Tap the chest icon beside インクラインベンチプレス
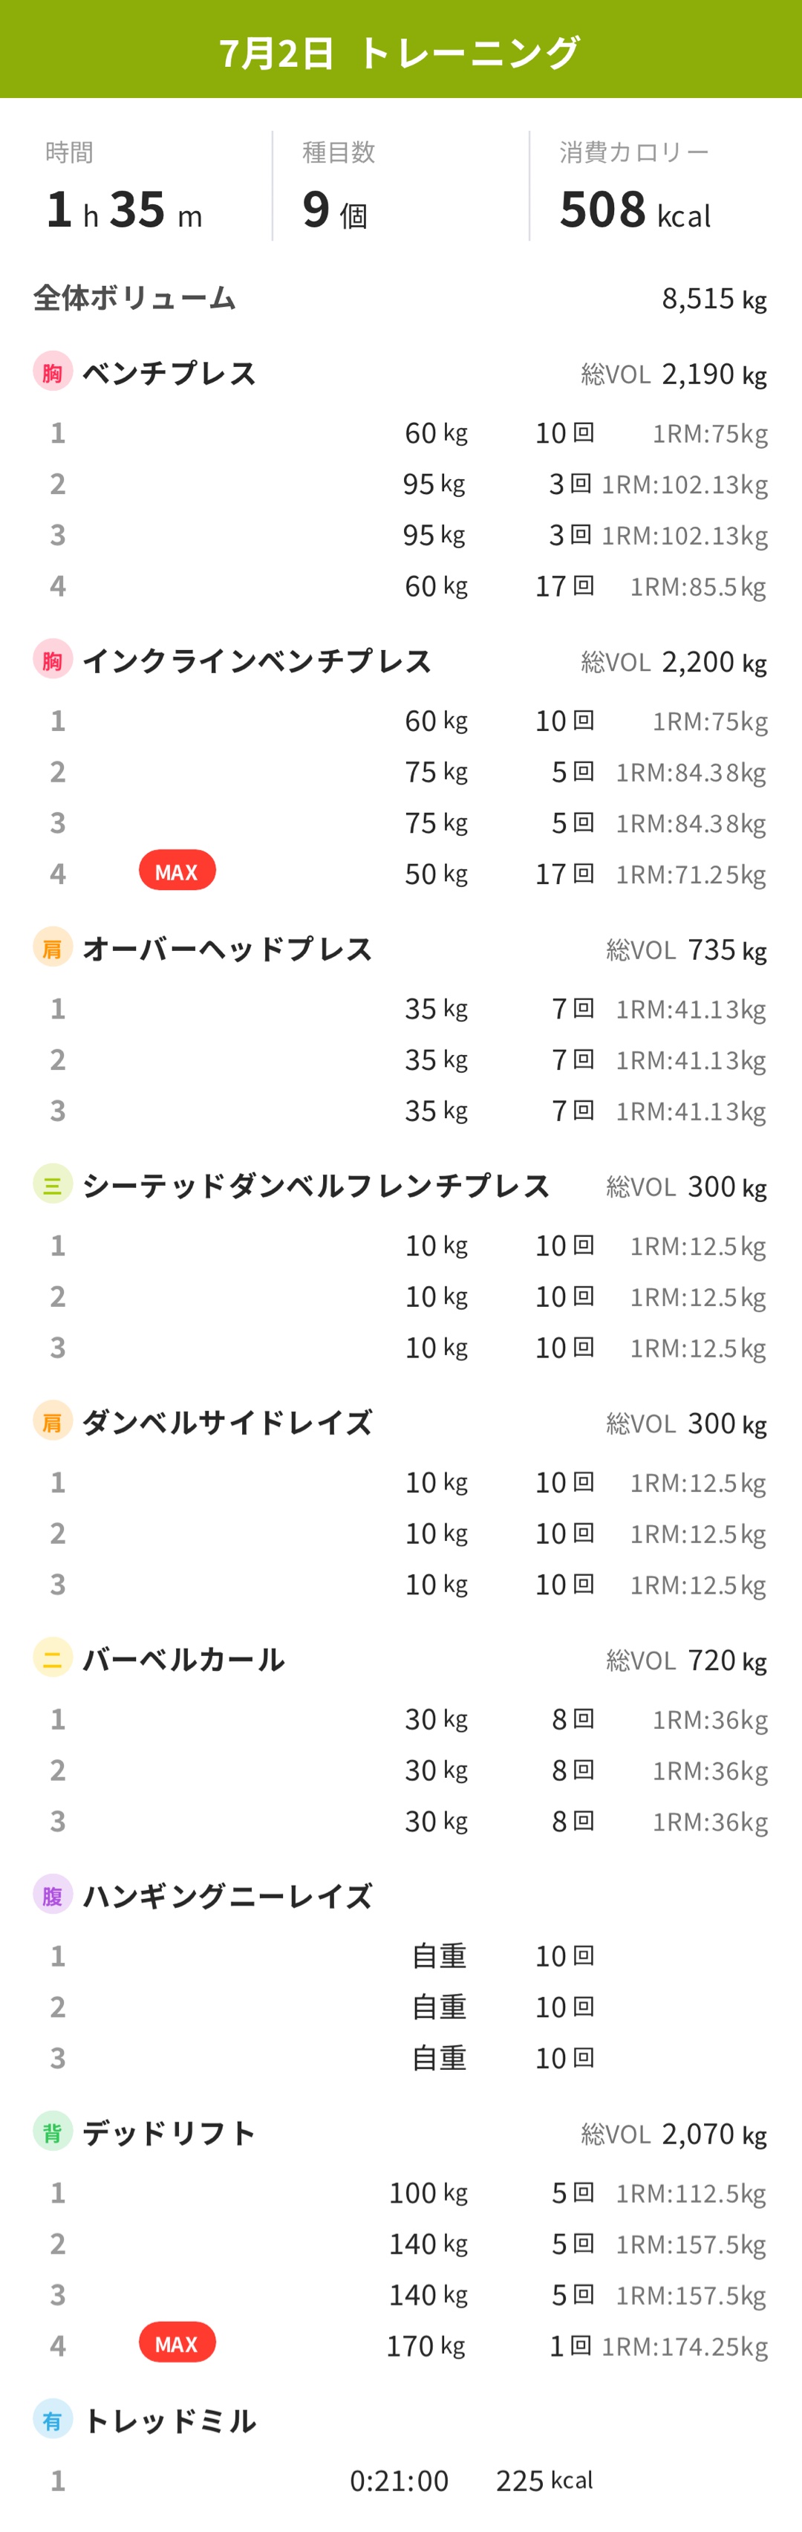This screenshot has width=802, height=2532. pos(52,660)
